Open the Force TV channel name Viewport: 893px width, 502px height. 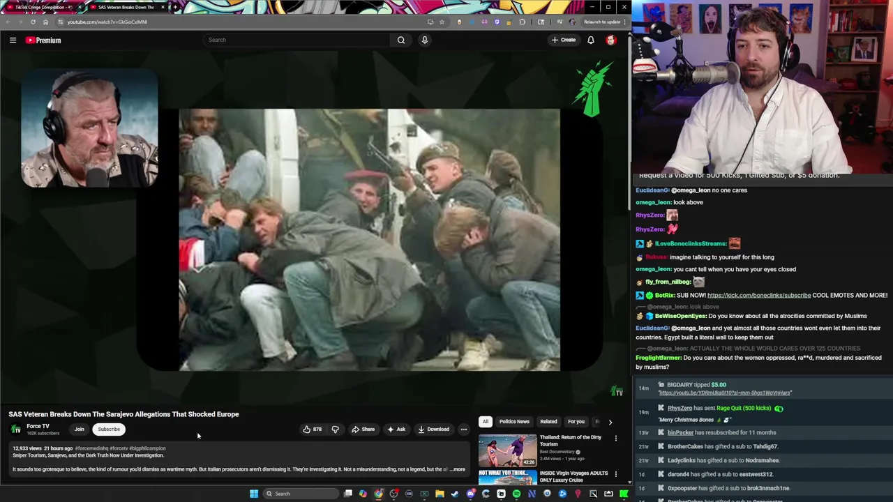(38, 426)
